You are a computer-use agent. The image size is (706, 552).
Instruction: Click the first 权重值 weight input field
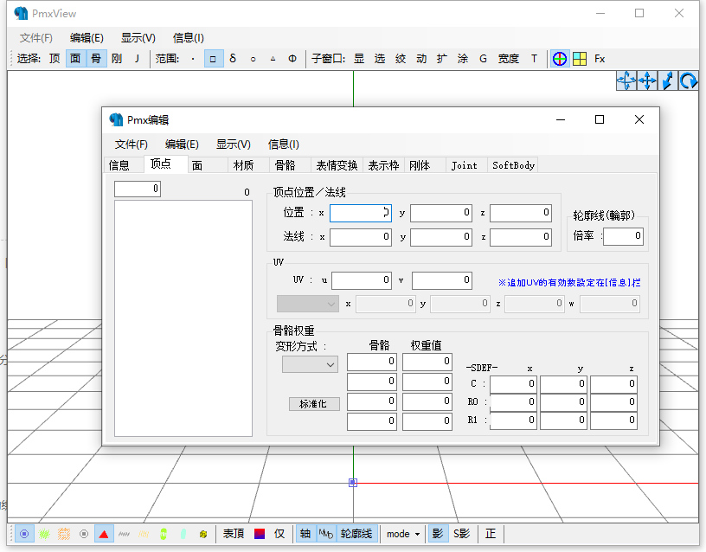pos(427,362)
